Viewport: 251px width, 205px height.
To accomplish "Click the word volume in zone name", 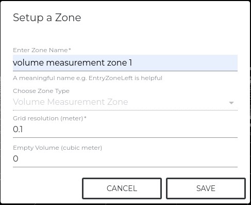I will click(x=28, y=62).
